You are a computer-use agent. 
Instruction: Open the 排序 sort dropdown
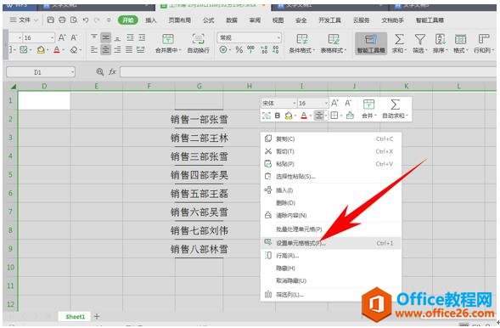tap(440, 43)
